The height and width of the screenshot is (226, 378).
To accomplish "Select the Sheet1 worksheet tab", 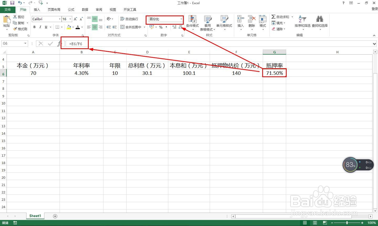I will (x=35, y=216).
